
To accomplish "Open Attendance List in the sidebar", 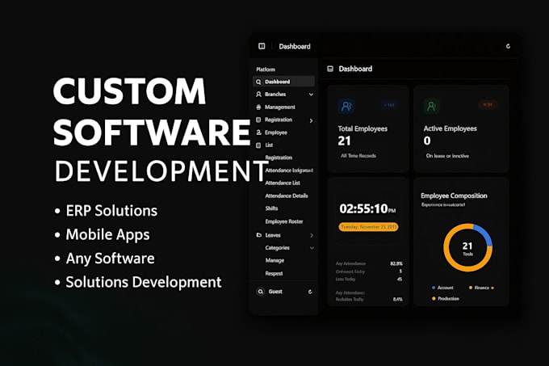I will [x=283, y=183].
